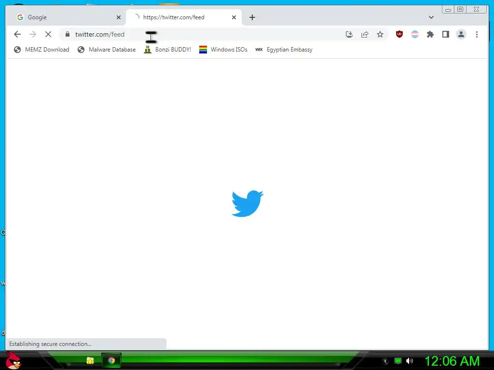Go back to the previous page

[17, 34]
